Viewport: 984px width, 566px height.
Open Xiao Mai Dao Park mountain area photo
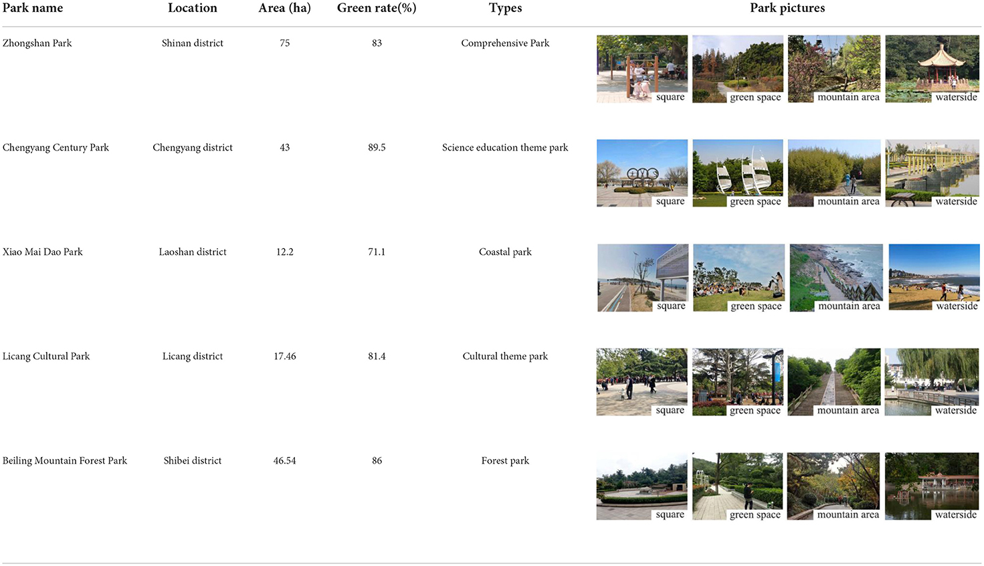click(836, 278)
